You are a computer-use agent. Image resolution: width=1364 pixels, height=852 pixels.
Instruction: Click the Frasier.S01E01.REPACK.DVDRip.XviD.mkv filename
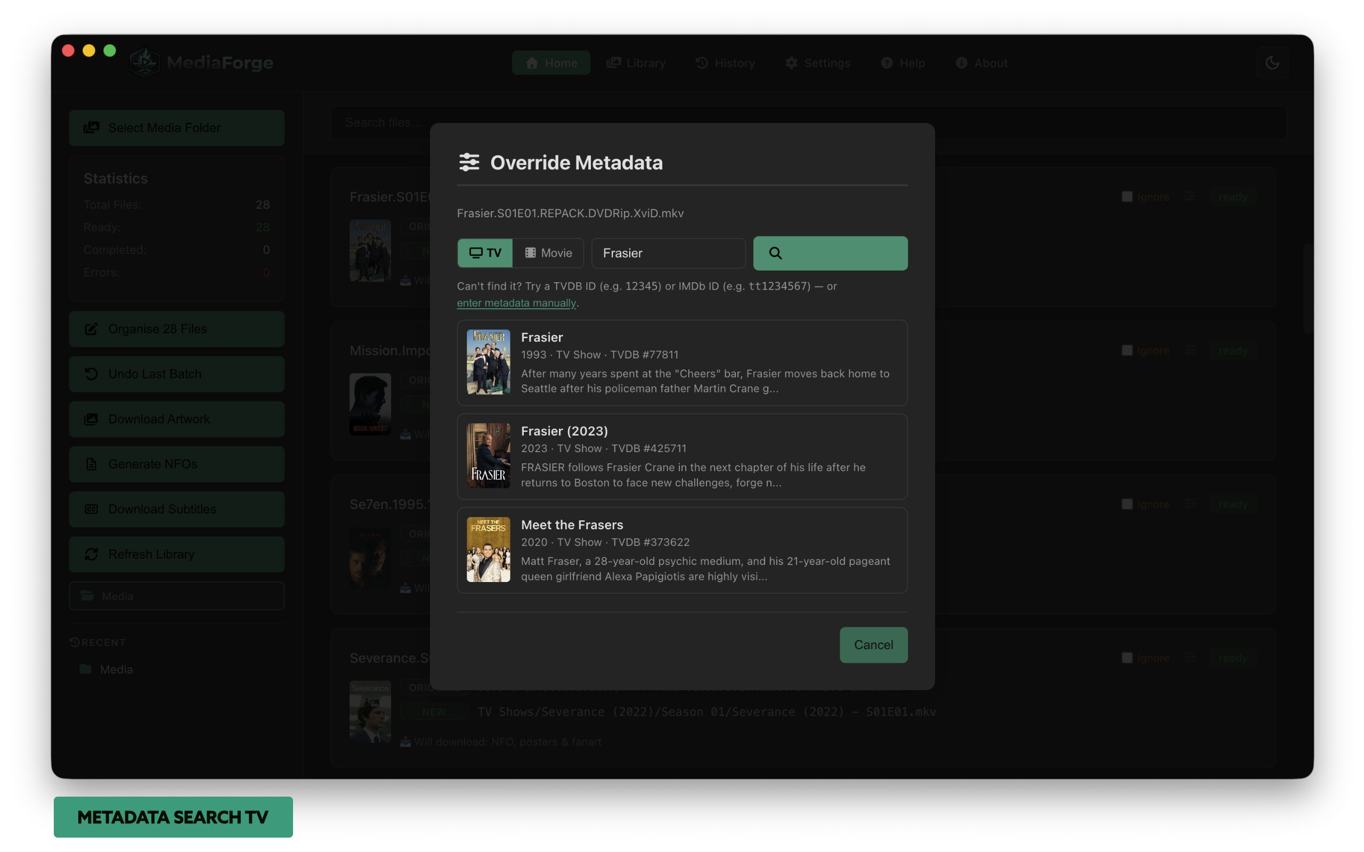(x=570, y=213)
